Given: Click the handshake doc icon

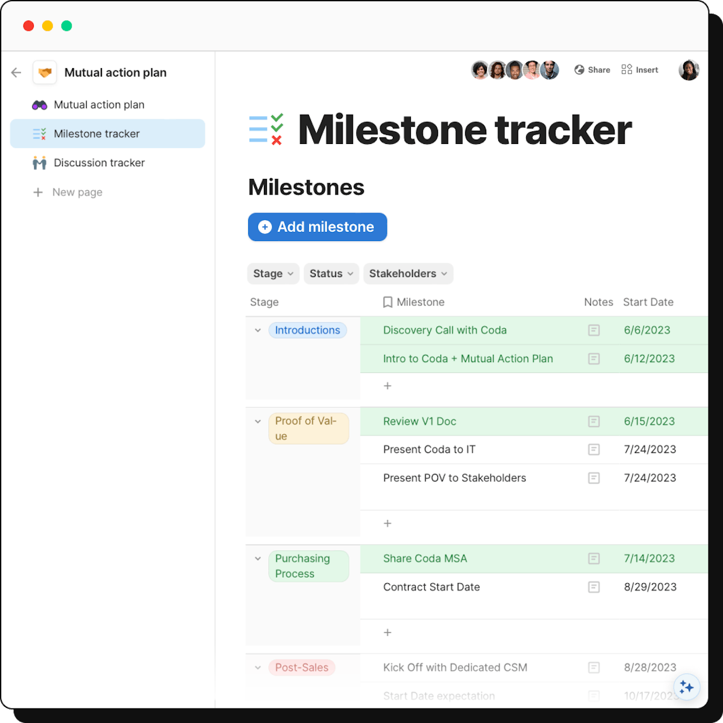Looking at the screenshot, I should tap(45, 73).
